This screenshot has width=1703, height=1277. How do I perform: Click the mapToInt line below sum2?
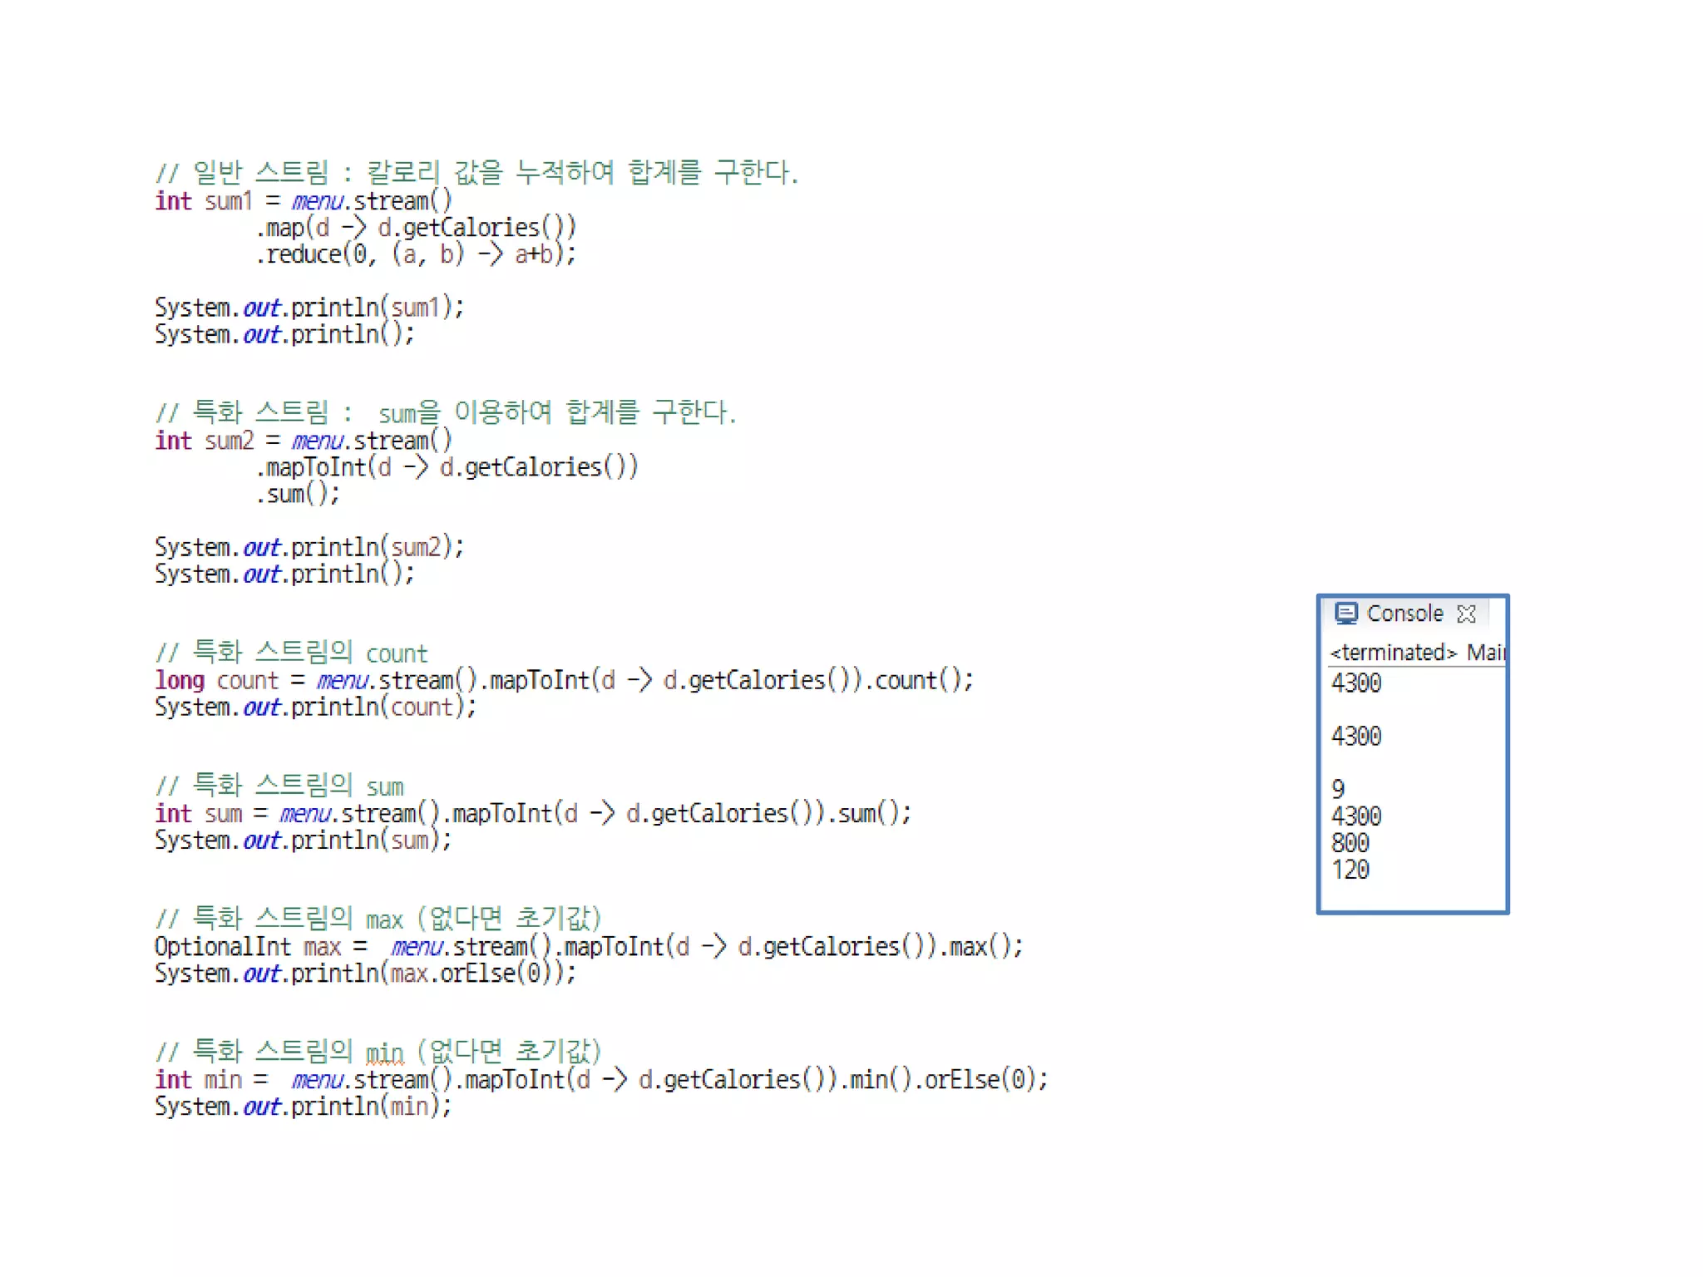tap(447, 467)
